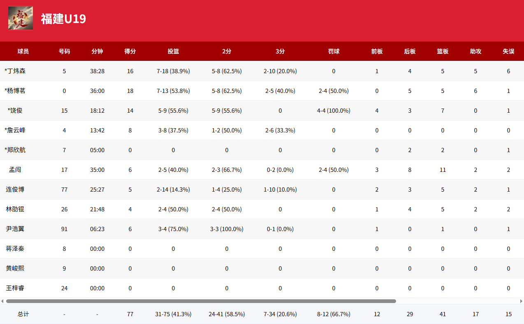Click player 尹浩翼 name

click(15, 229)
